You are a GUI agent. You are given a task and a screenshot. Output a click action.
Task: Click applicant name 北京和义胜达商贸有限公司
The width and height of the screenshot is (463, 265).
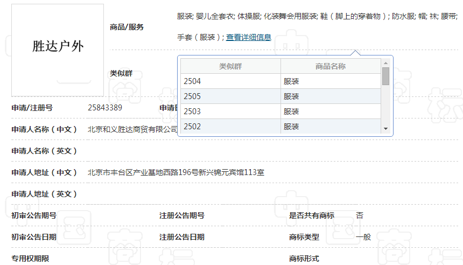coord(132,129)
